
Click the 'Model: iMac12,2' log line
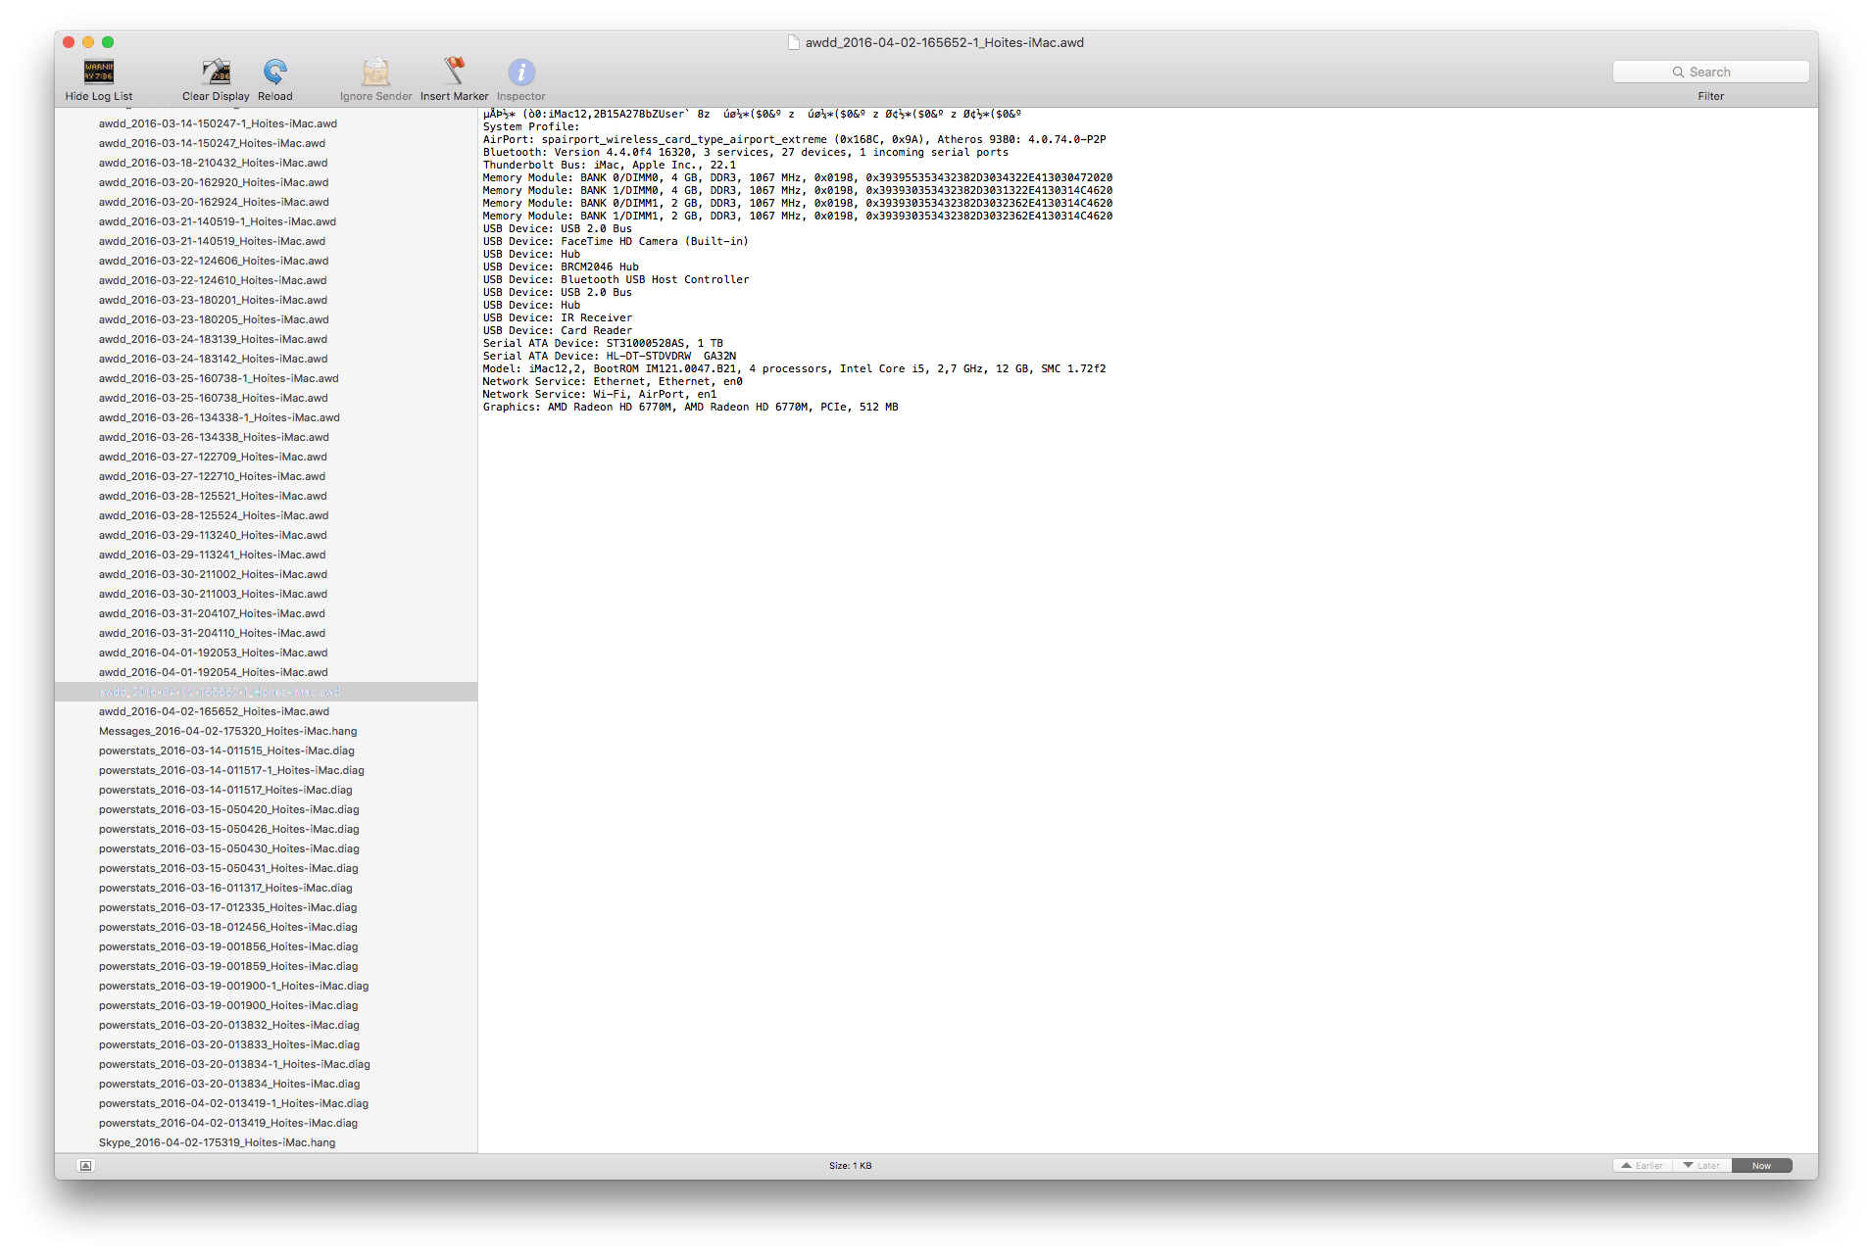794,368
